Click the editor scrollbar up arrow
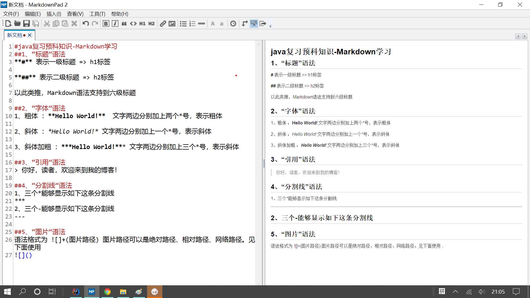This screenshot has width=530, height=298. [x=259, y=44]
